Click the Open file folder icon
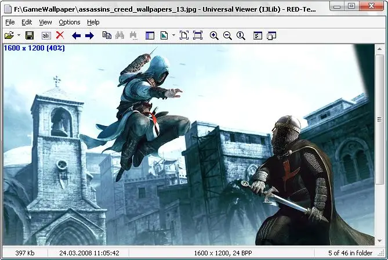The width and height of the screenshot is (388, 260). tap(9, 35)
